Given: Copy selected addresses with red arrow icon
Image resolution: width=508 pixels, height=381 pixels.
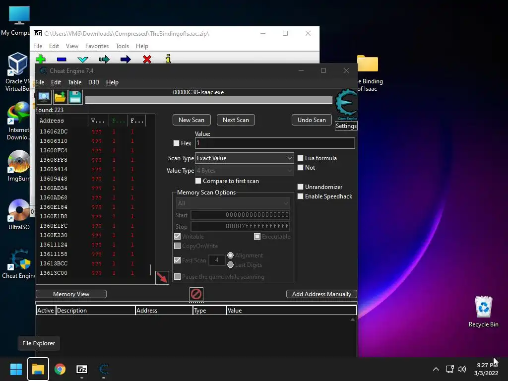Looking at the screenshot, I should tap(162, 278).
